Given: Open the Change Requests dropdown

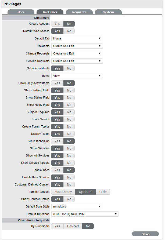Looking at the screenshot, I should (77, 54).
